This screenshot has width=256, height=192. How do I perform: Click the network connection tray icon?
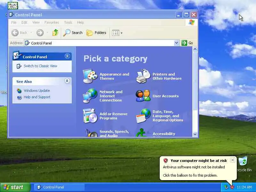point(226,187)
